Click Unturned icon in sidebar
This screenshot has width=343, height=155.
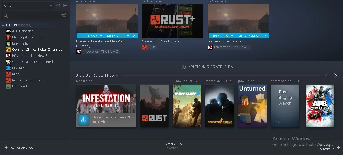[8, 86]
